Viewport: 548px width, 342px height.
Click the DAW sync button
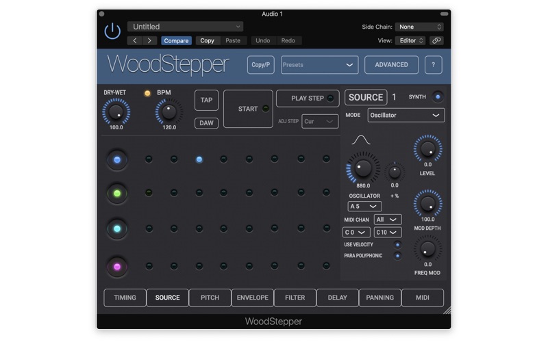207,123
